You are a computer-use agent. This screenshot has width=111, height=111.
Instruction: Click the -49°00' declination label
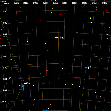(5, 46)
